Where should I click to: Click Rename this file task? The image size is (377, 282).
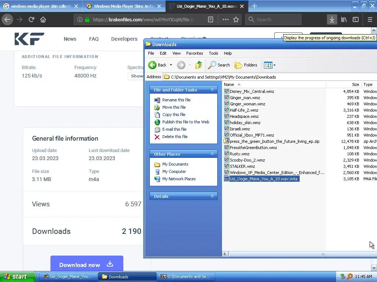tap(176, 100)
